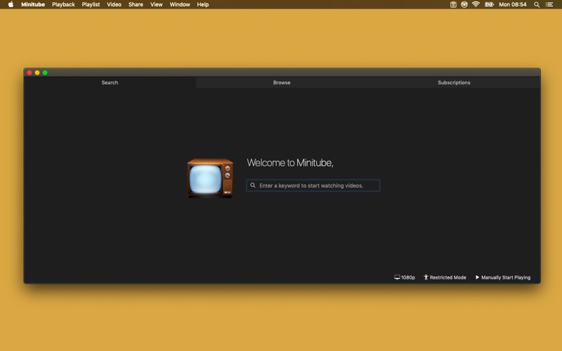Switch to the Subscriptions tab

(x=454, y=83)
